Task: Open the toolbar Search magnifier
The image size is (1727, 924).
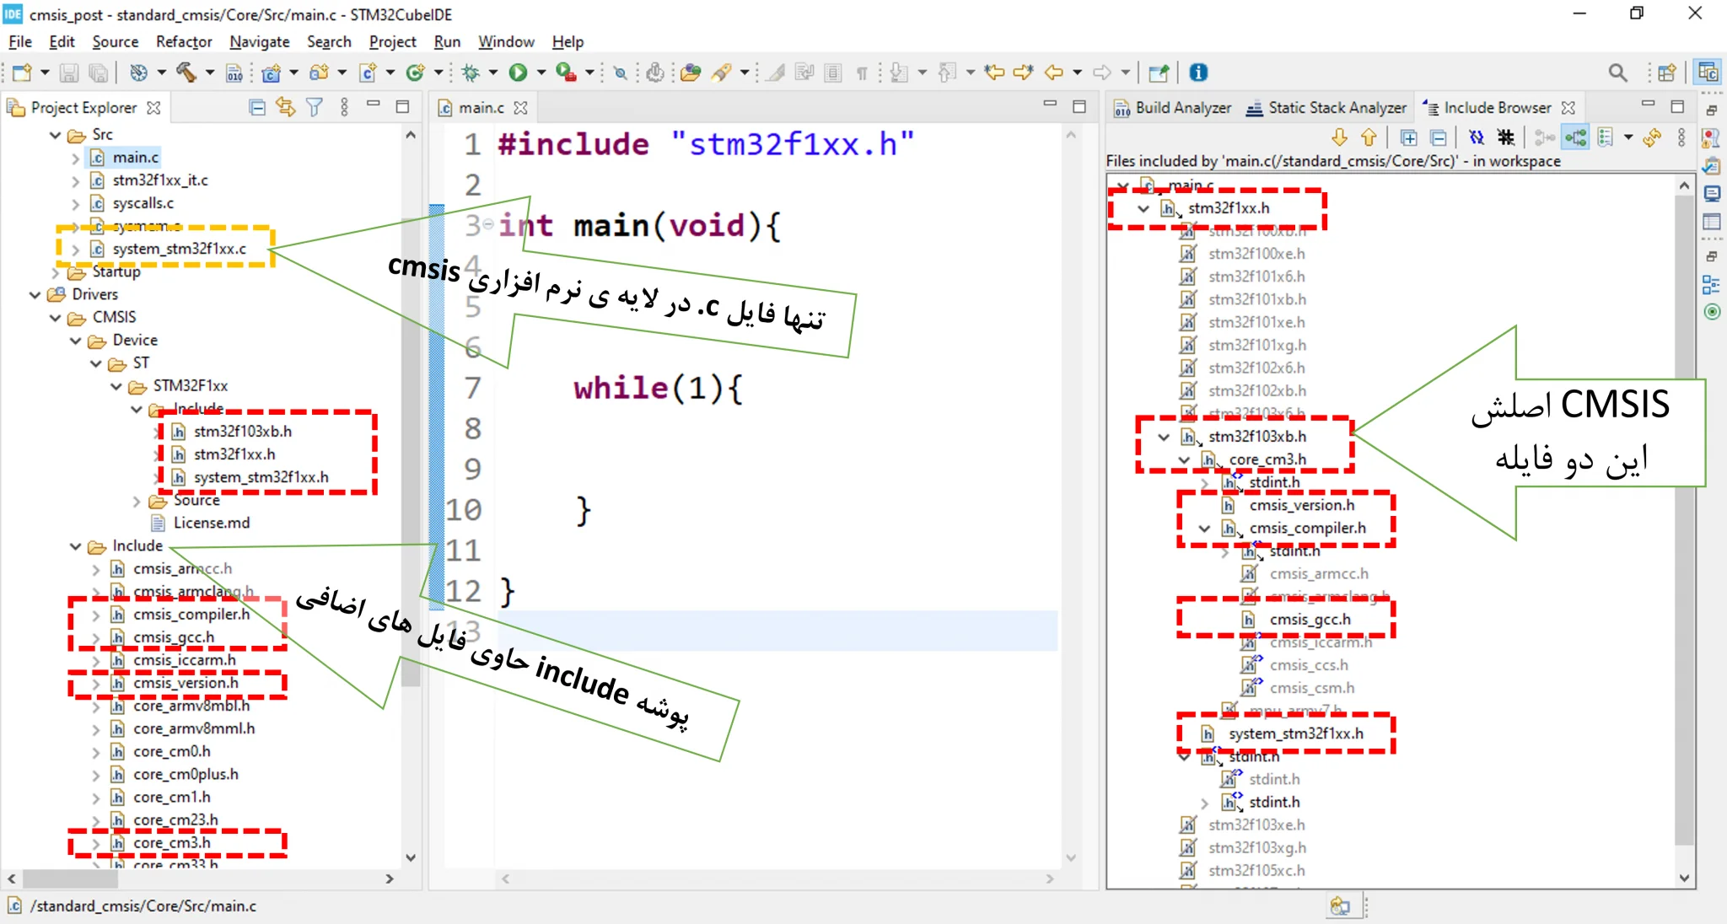Action: coord(1617,73)
